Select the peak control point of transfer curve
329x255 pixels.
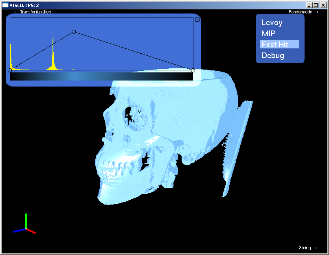(74, 32)
